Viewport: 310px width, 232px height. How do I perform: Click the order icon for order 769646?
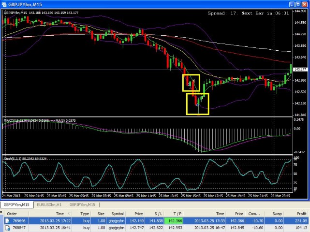(8, 221)
